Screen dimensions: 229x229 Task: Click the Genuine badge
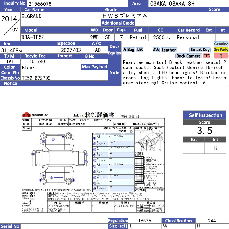click(x=221, y=44)
